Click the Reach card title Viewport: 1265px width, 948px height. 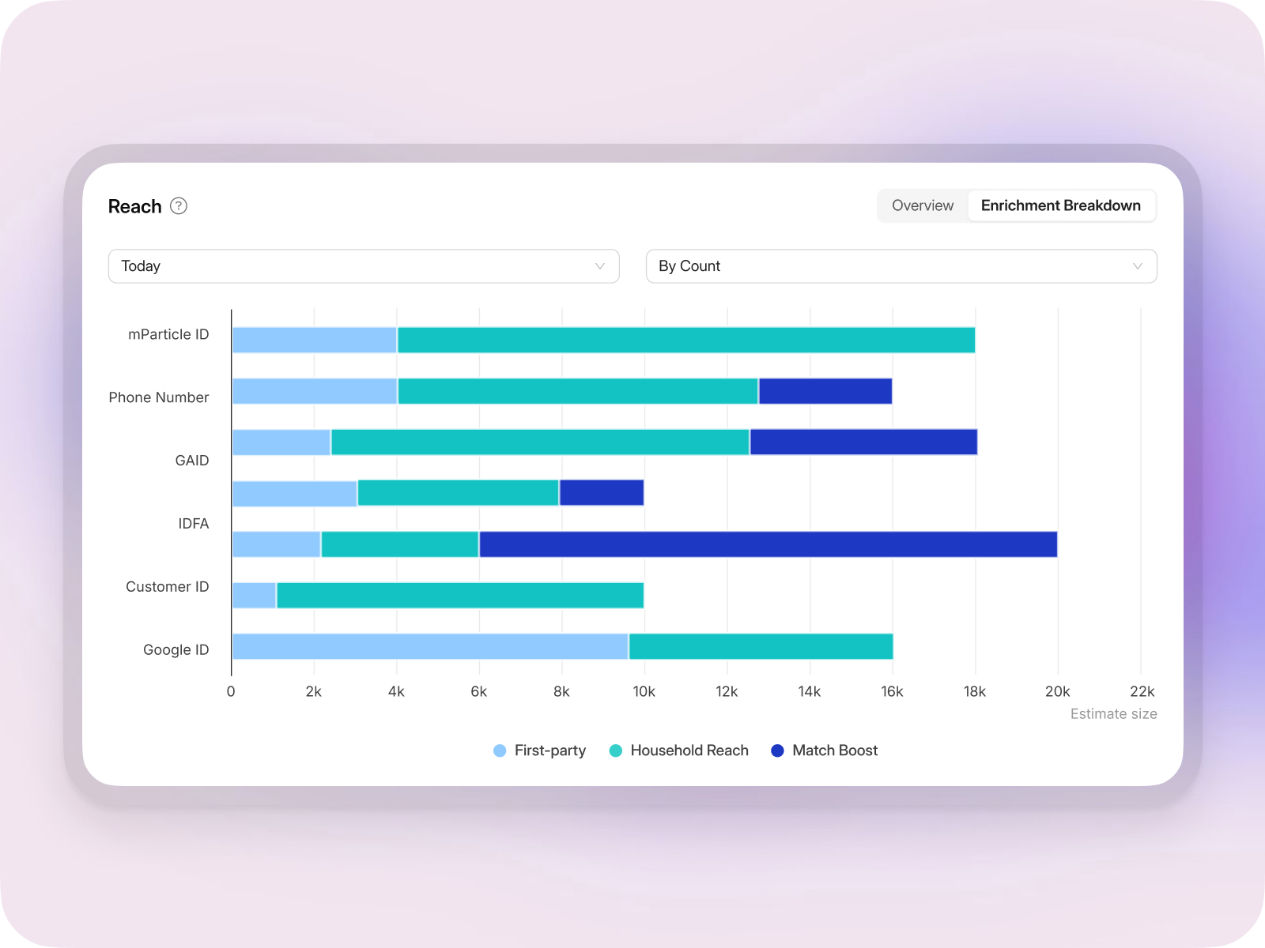pos(134,206)
